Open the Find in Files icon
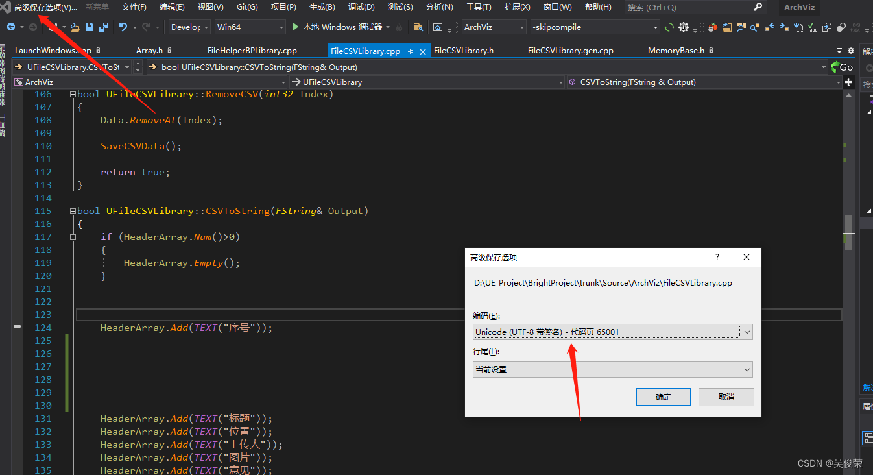This screenshot has width=873, height=475. (418, 27)
